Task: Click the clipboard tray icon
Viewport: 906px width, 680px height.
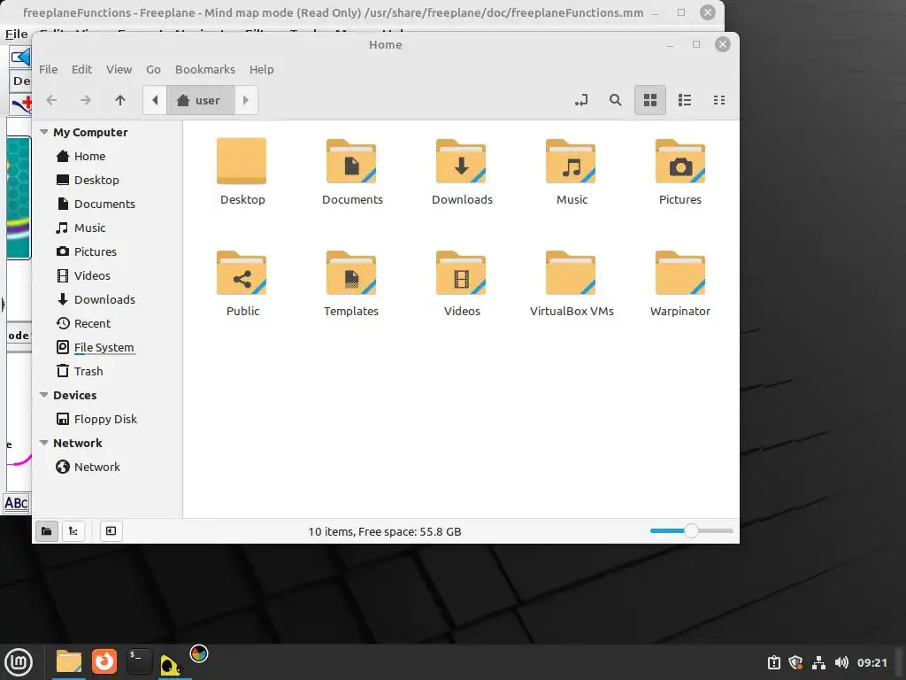Action: pyautogui.click(x=773, y=662)
